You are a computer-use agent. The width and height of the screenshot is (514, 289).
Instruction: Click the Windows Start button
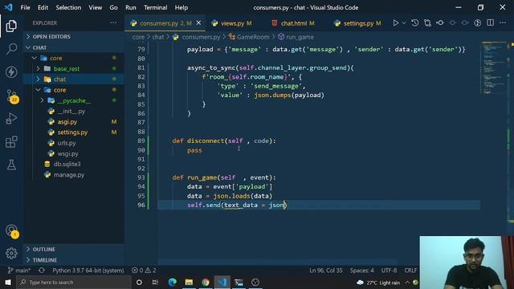(x=8, y=282)
